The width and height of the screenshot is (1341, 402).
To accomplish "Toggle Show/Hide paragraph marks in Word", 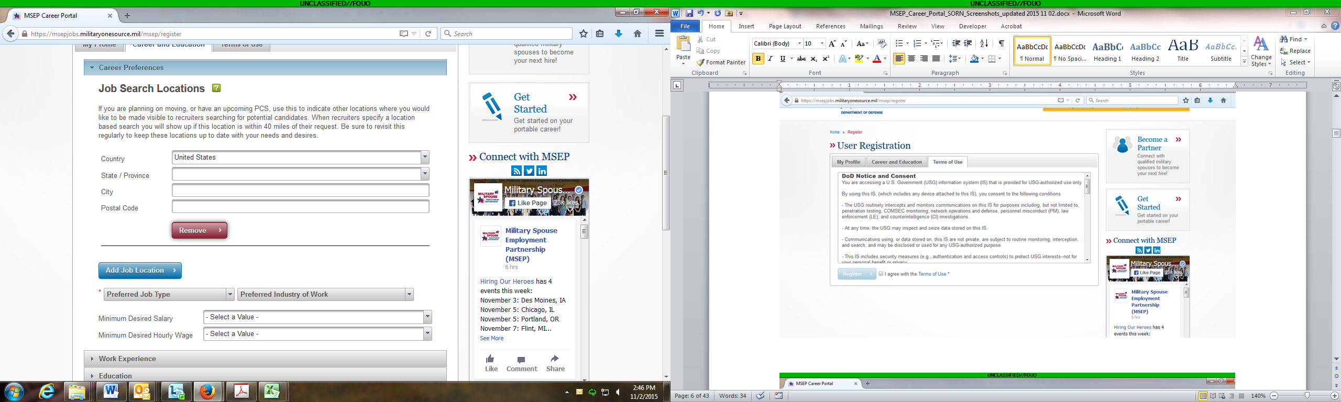I will (1002, 43).
